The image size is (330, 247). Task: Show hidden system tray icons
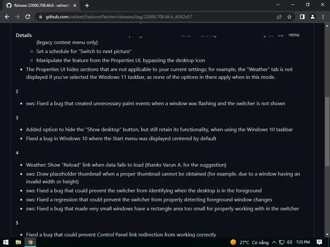coord(274,242)
